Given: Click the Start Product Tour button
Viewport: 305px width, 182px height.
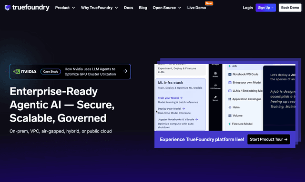Looking at the screenshot, I should click(268, 139).
